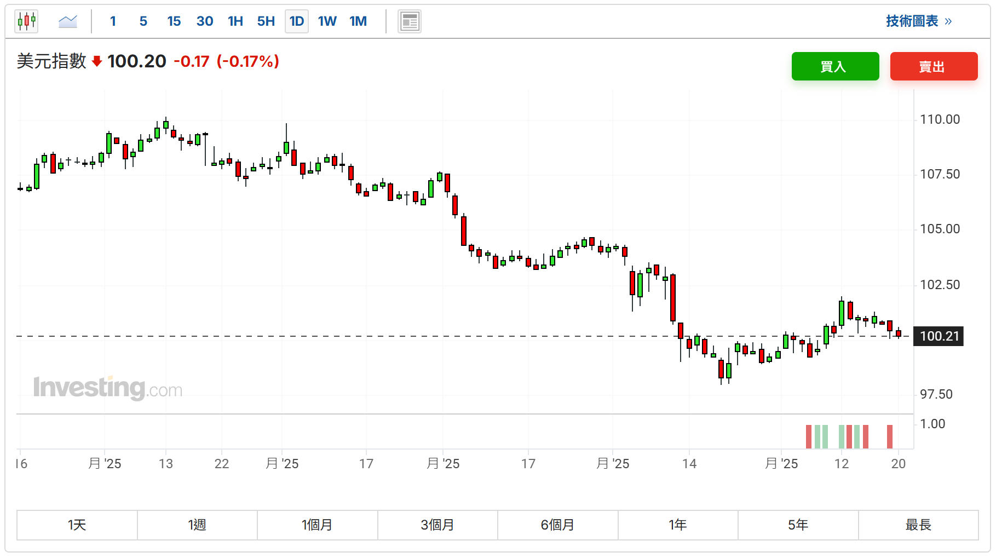
Task: Set range to 1個月
Action: [318, 525]
